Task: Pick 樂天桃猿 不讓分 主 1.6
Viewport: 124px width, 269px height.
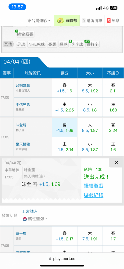Action: click(113, 147)
